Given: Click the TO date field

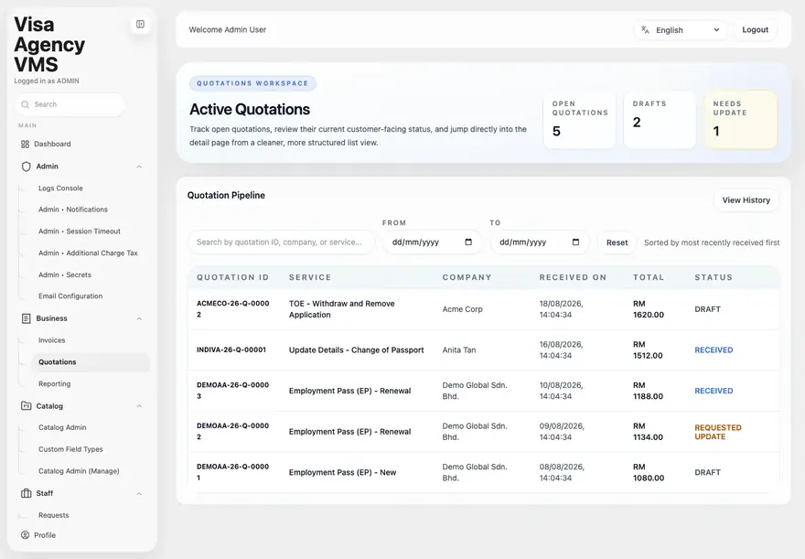Looking at the screenshot, I should 540,242.
